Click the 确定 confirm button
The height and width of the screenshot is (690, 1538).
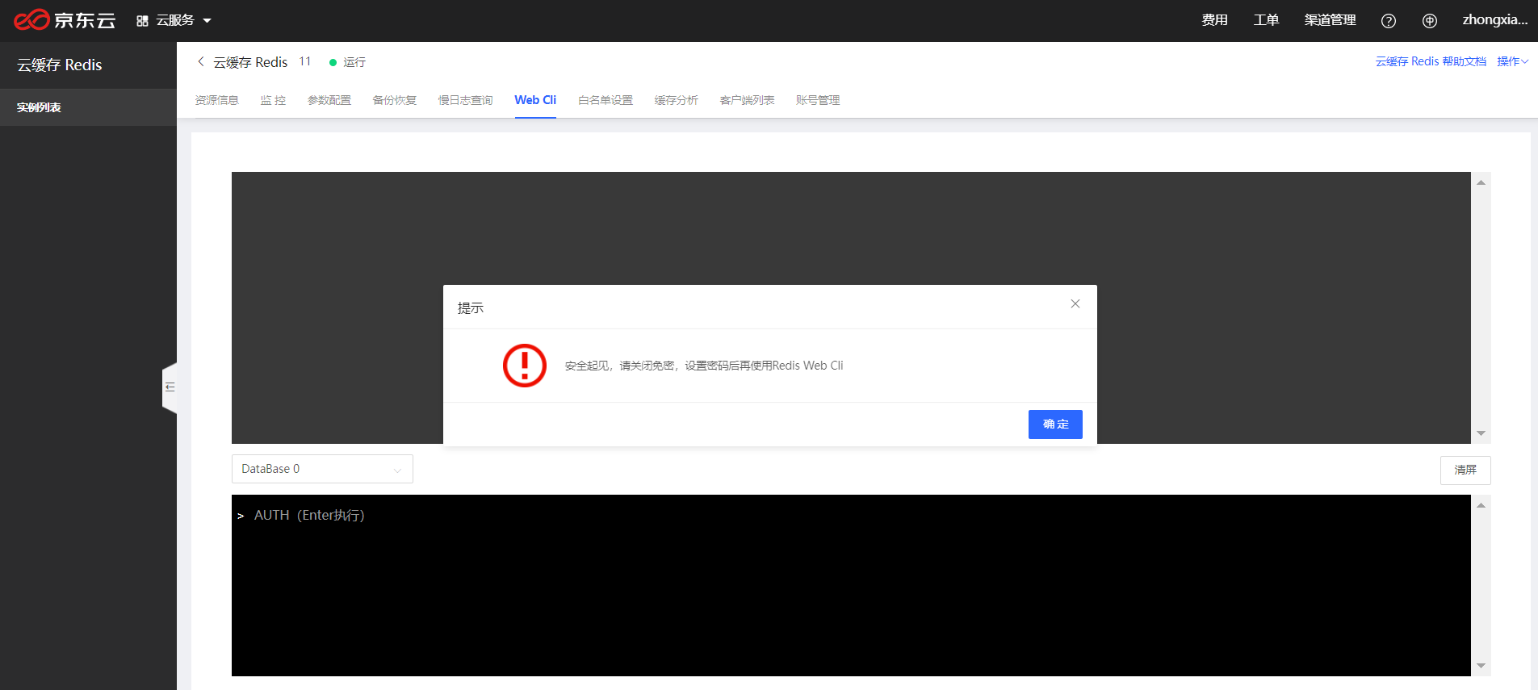coord(1055,424)
